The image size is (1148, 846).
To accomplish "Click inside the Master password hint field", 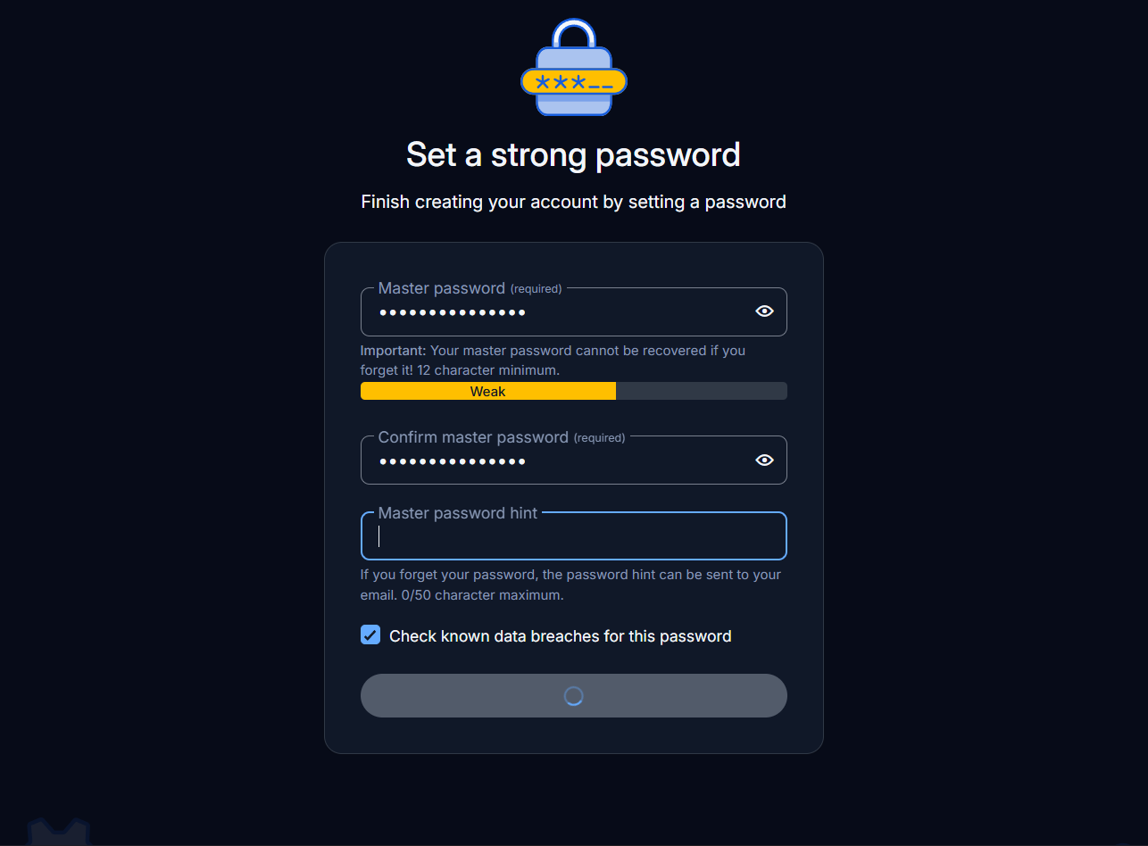I will point(573,537).
